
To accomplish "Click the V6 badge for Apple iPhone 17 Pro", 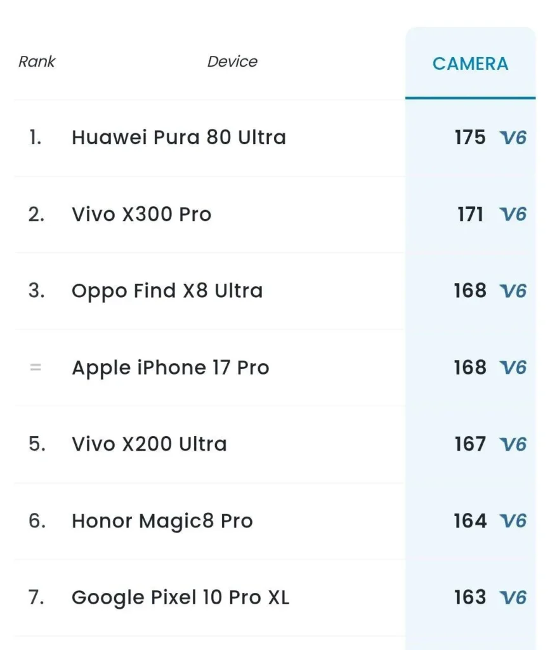I will [x=513, y=368].
